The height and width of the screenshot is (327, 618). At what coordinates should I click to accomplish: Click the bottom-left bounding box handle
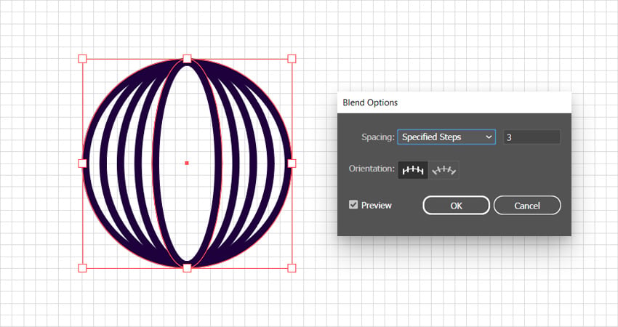pos(82,268)
